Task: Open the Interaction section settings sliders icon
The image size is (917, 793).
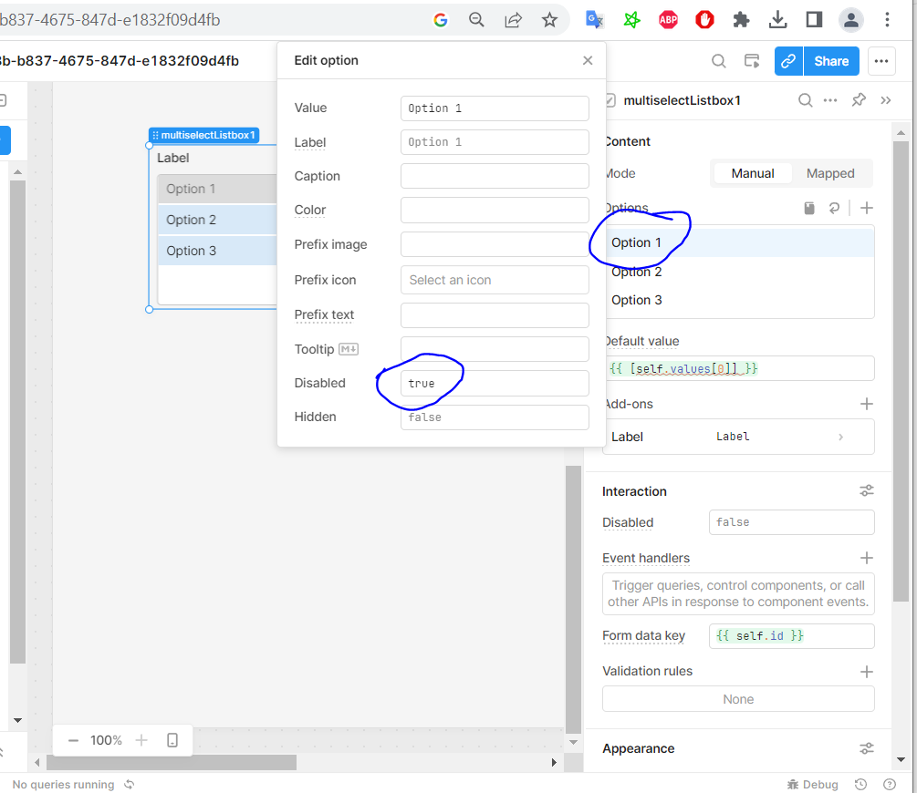Action: [x=867, y=491]
